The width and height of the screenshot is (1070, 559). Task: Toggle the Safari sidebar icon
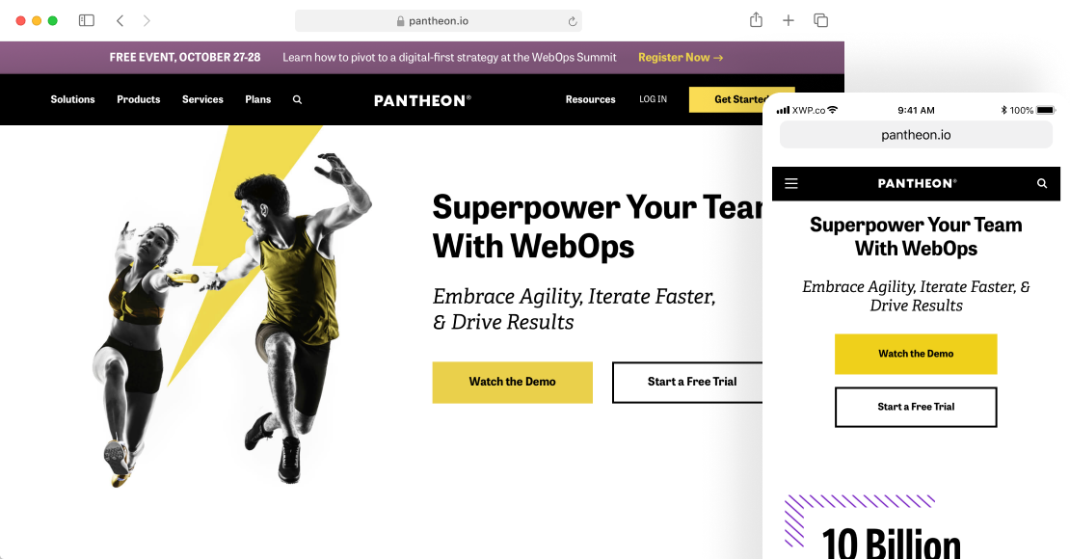click(x=87, y=20)
